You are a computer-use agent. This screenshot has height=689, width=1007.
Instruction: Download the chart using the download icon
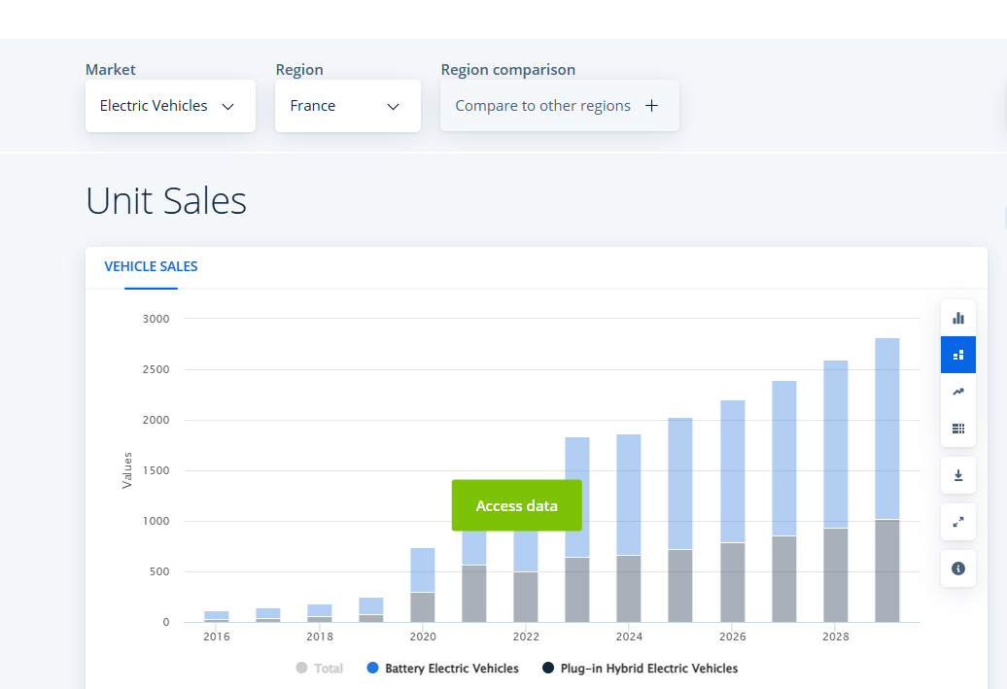[x=957, y=475]
